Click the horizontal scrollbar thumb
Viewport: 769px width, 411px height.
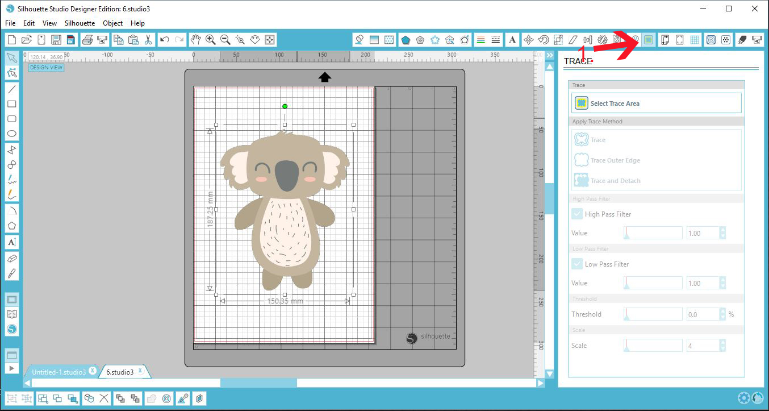pyautogui.click(x=258, y=383)
